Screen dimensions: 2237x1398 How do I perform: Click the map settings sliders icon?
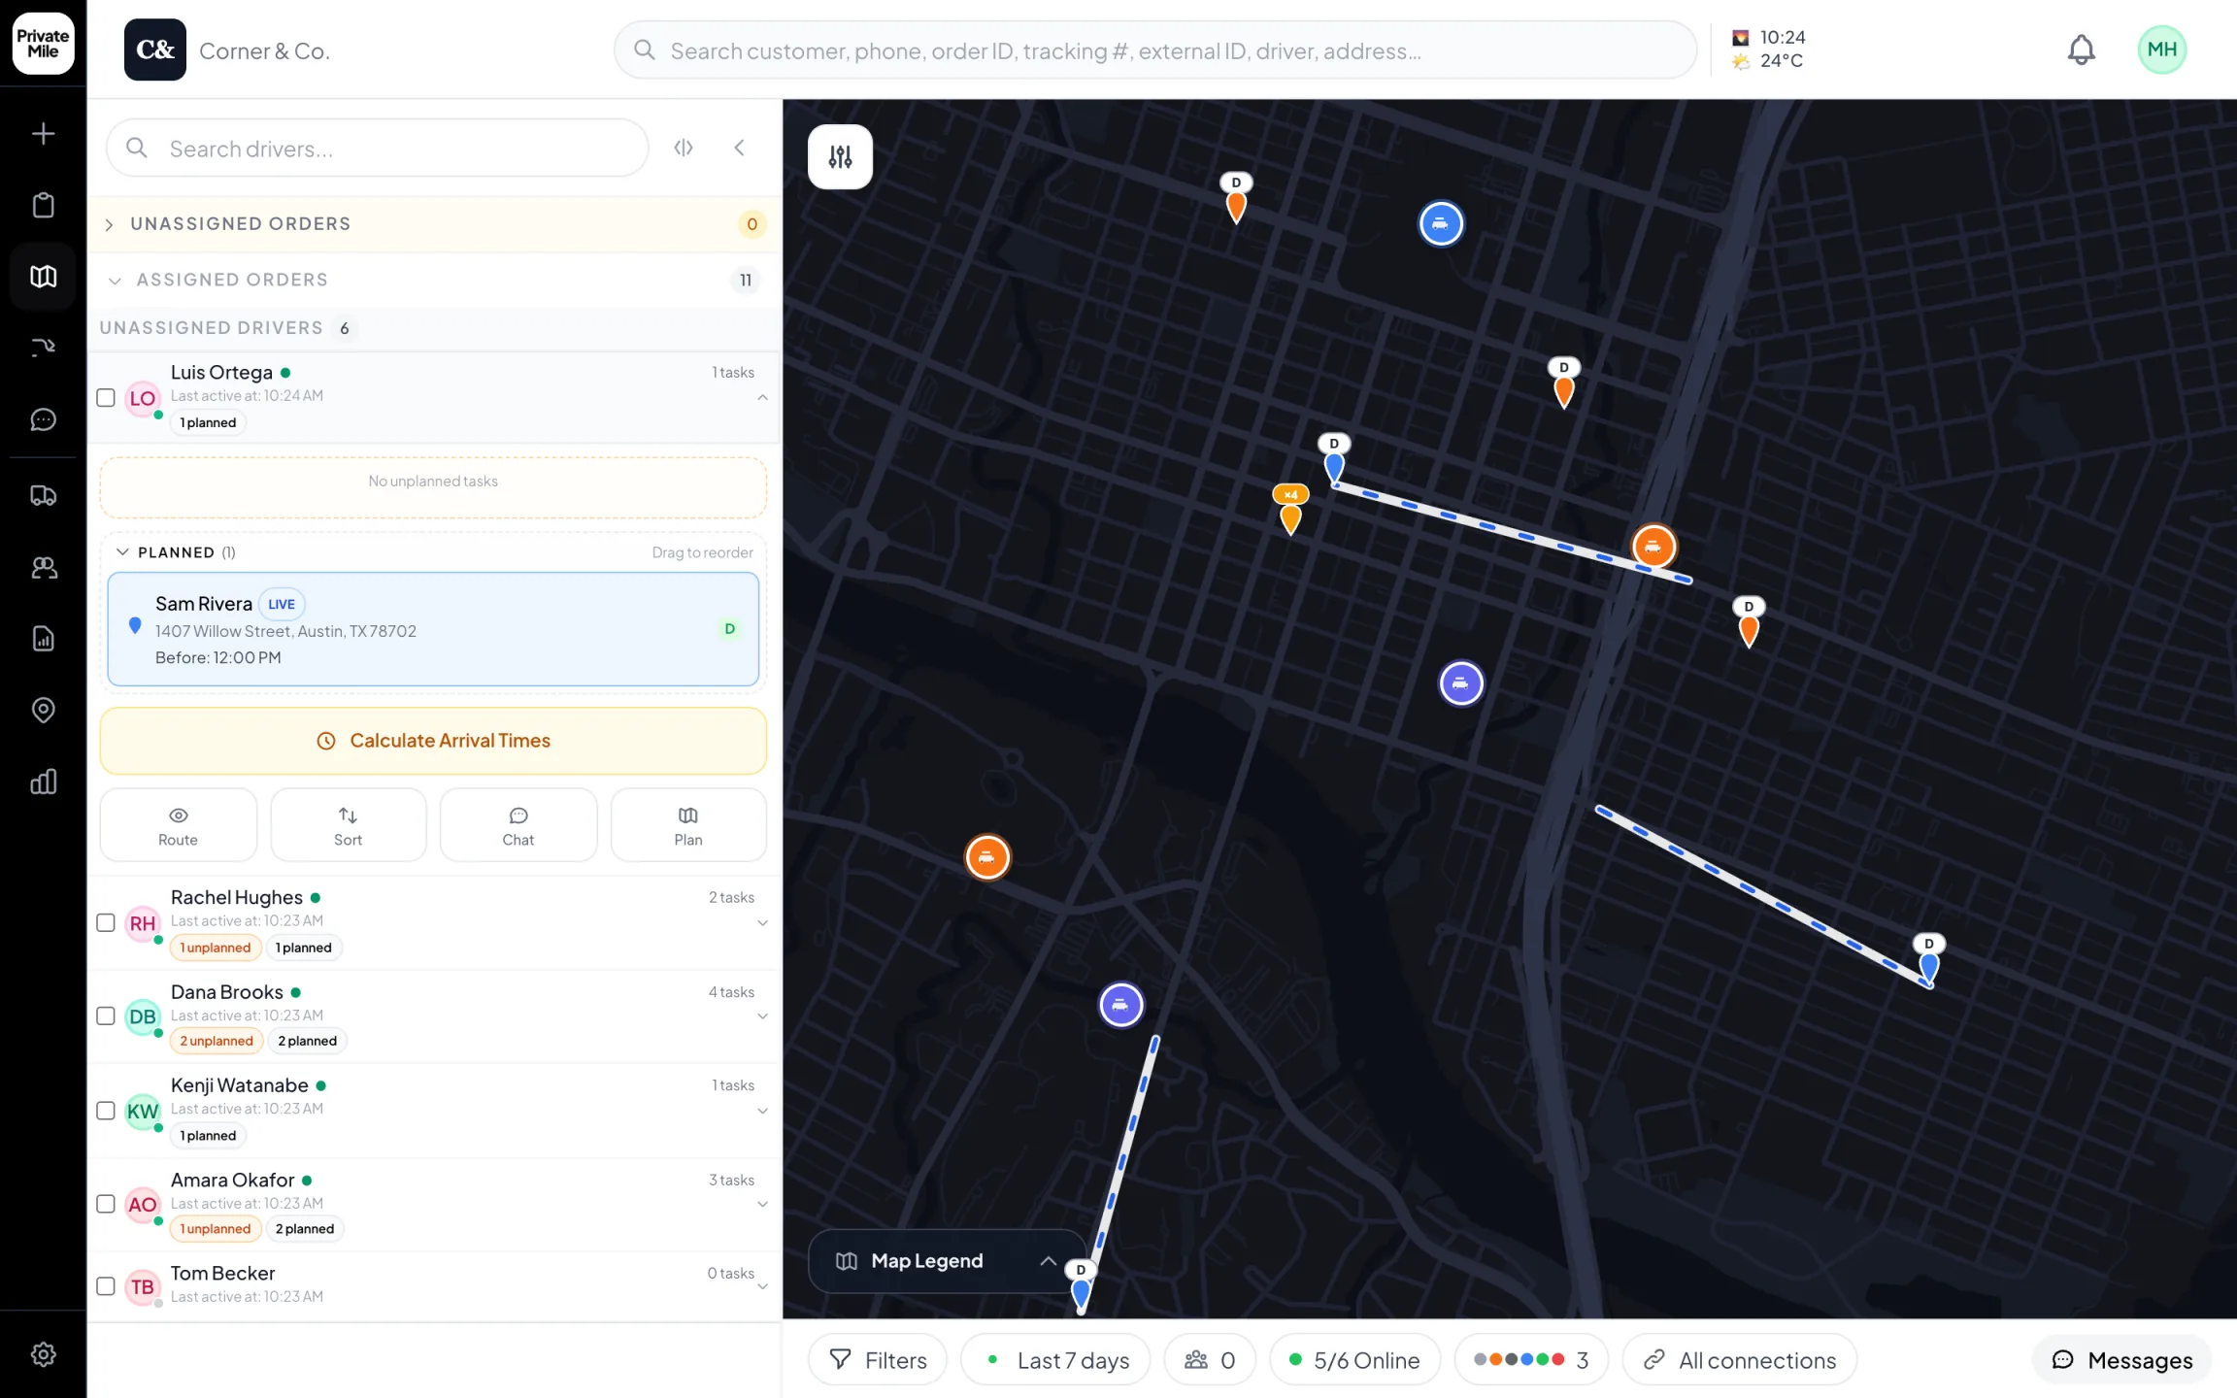pos(840,156)
